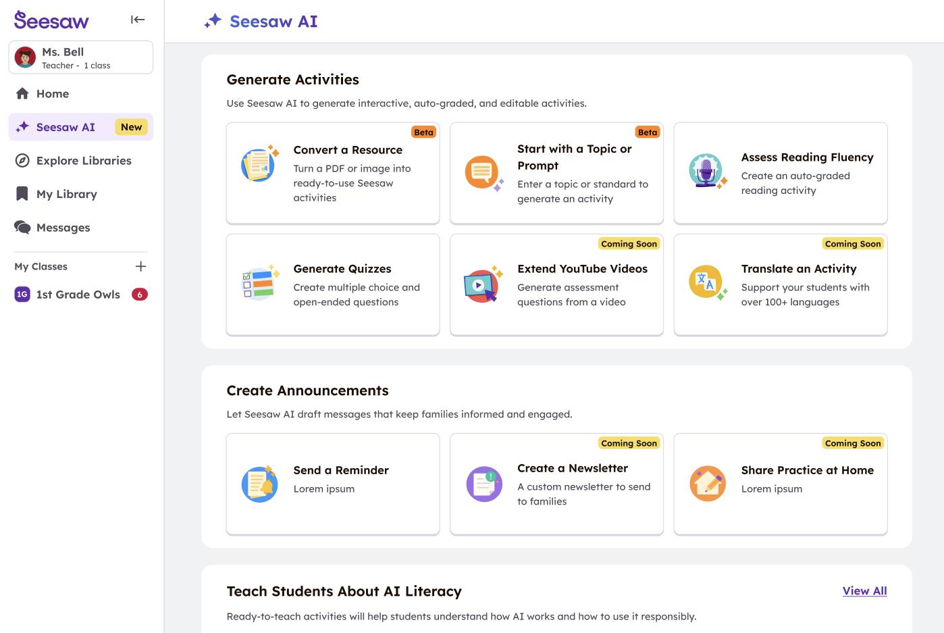Viewport: 944px width, 633px height.
Task: Click the View All link
Action: (865, 590)
